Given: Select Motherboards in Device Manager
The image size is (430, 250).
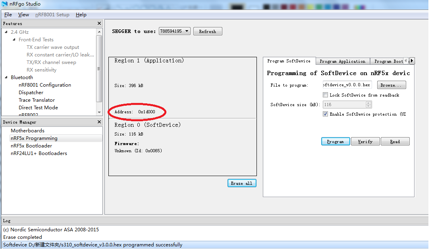Looking at the screenshot, I should 27,131.
